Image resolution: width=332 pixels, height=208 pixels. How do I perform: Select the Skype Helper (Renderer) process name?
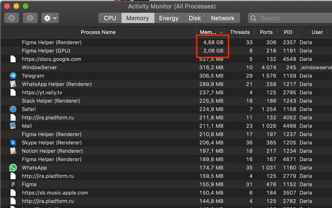51,143
